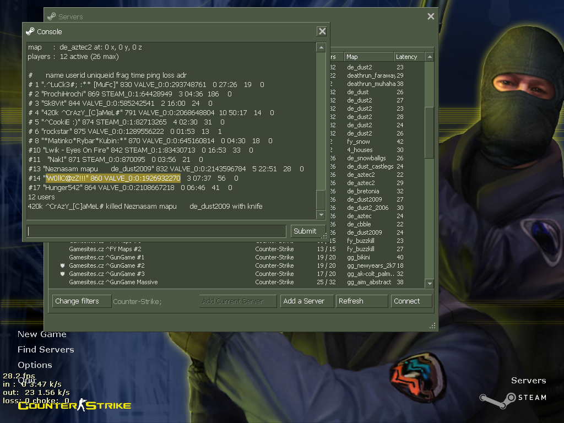
Task: Click Quit in main menu
Action: 27,381
